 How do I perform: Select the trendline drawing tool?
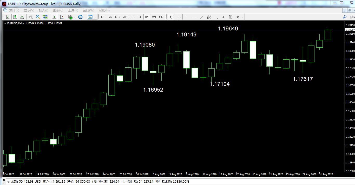pos(201,17)
